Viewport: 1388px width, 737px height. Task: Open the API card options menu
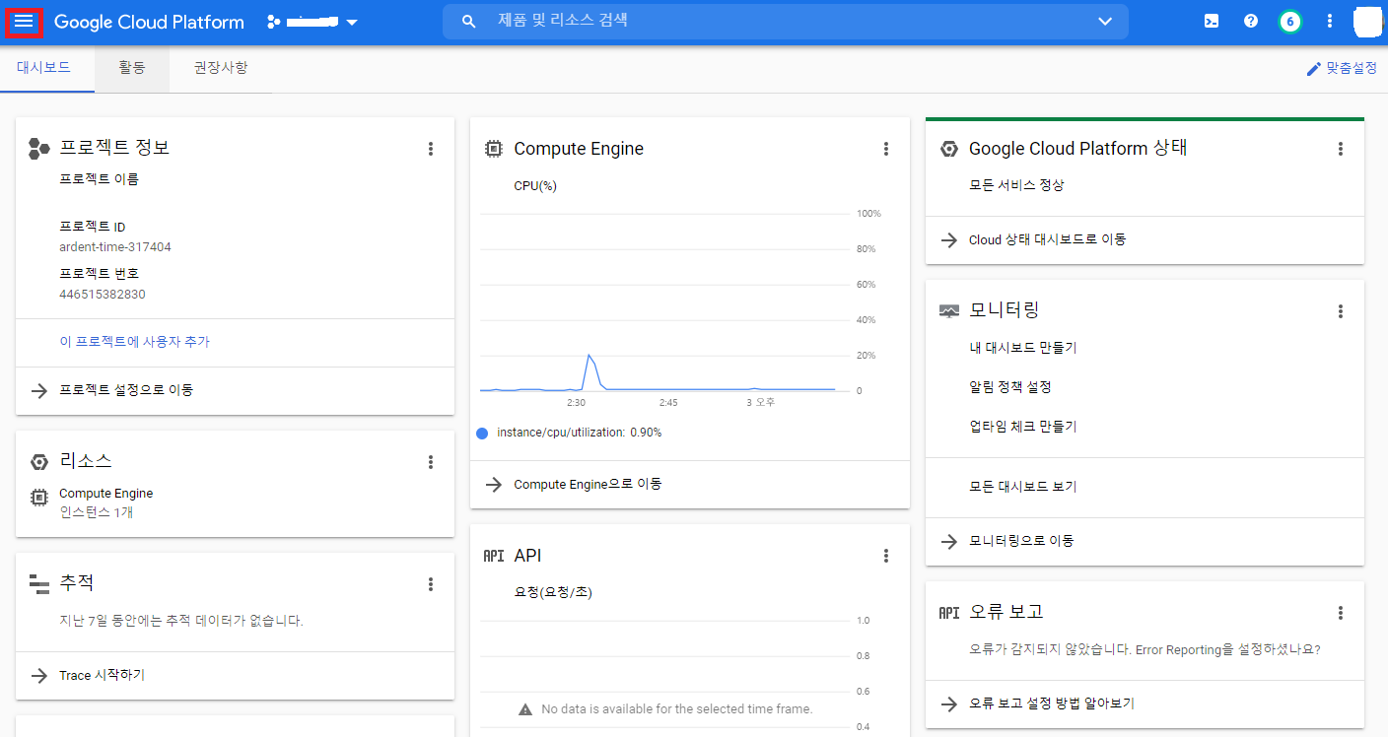(885, 556)
